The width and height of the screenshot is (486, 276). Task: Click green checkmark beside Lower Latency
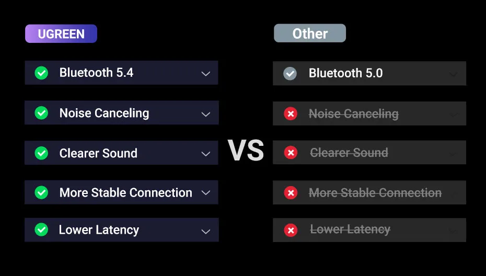pos(41,229)
